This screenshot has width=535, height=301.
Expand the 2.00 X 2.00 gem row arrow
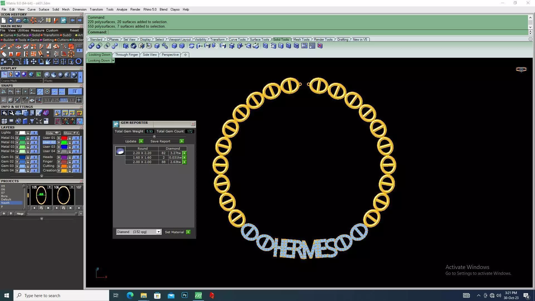click(x=184, y=162)
